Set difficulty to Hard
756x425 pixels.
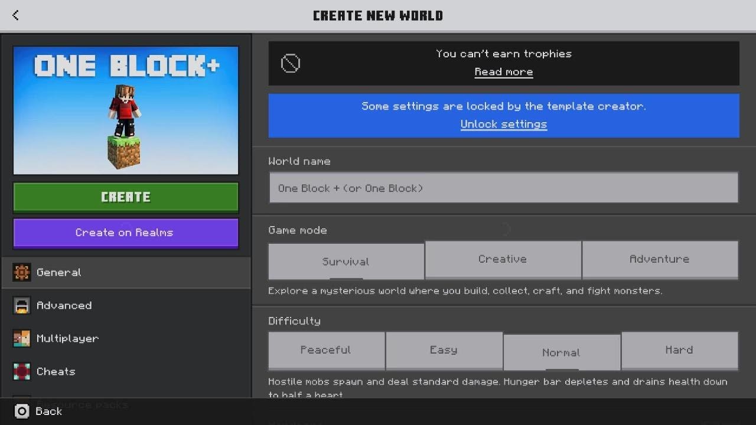click(x=680, y=351)
